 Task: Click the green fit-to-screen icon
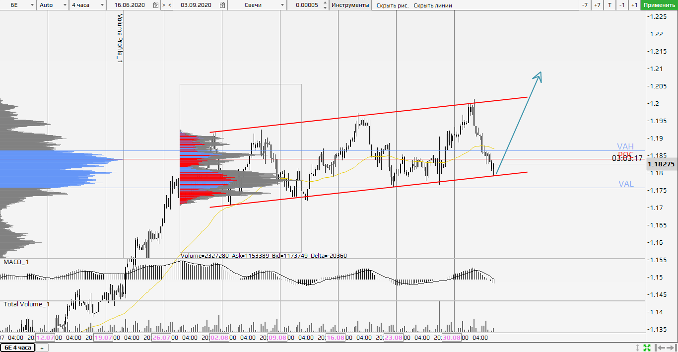click(647, 348)
